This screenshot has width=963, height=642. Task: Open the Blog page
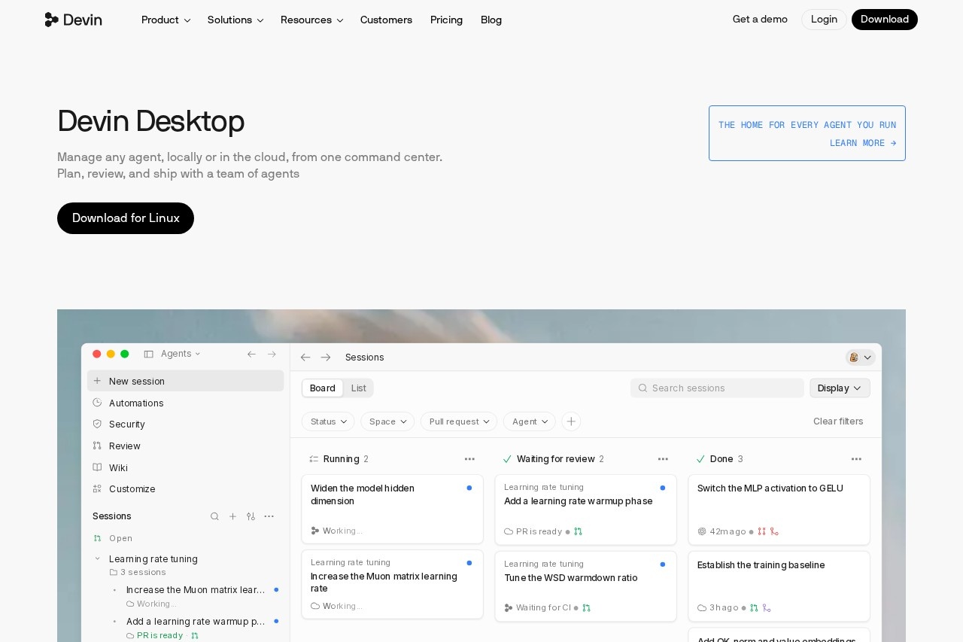pyautogui.click(x=491, y=20)
